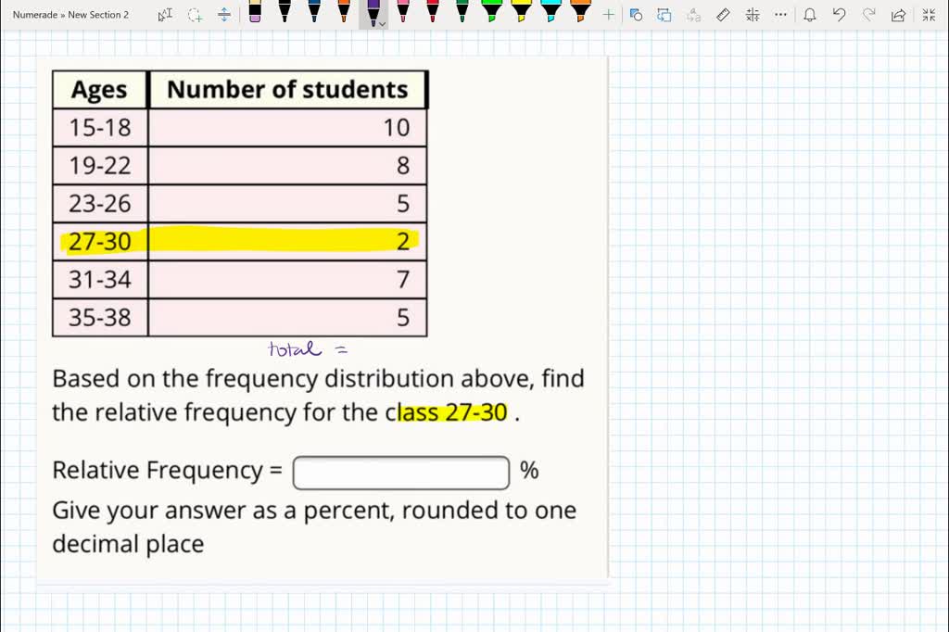
Task: Select the purple pen
Action: 373,12
